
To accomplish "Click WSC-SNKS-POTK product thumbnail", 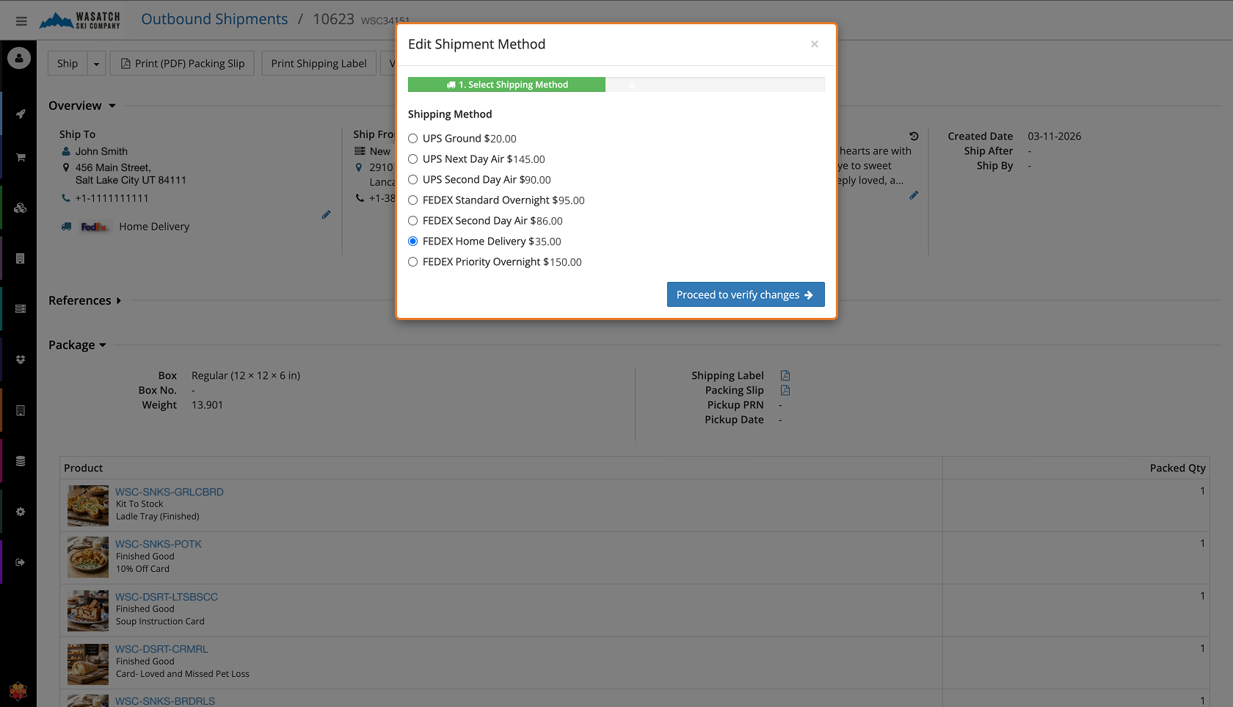I will (x=88, y=557).
